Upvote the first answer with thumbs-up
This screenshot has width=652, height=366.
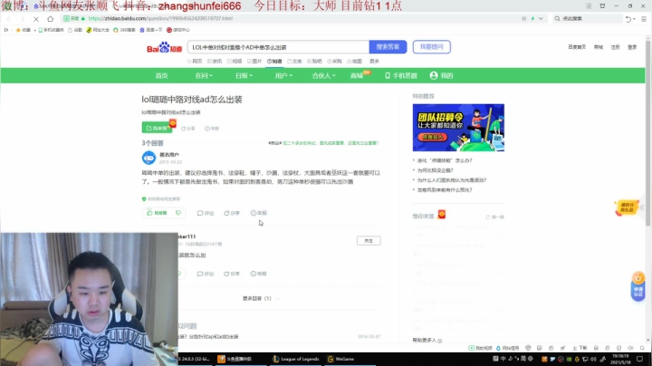click(157, 213)
